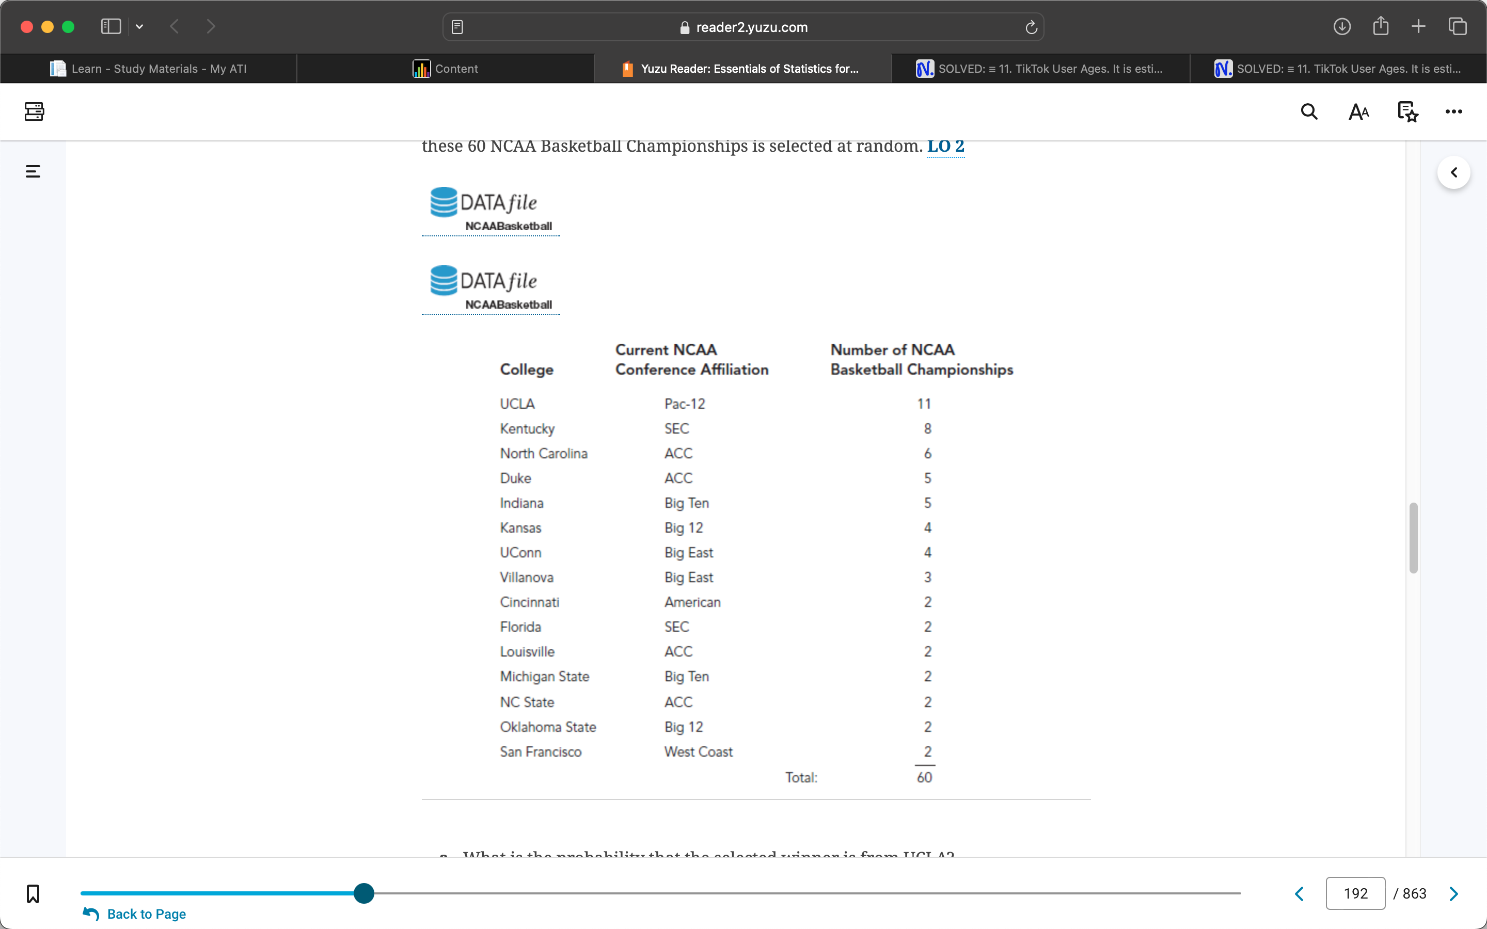Open the book search magnifier
This screenshot has width=1487, height=929.
tap(1309, 111)
